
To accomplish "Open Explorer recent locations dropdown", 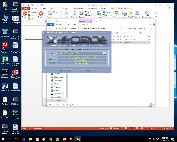I will [57, 29].
